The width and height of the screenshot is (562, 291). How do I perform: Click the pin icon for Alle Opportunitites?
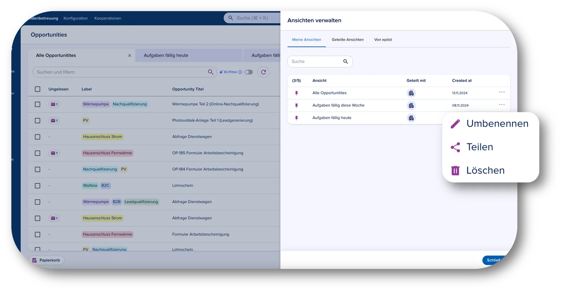pos(296,93)
